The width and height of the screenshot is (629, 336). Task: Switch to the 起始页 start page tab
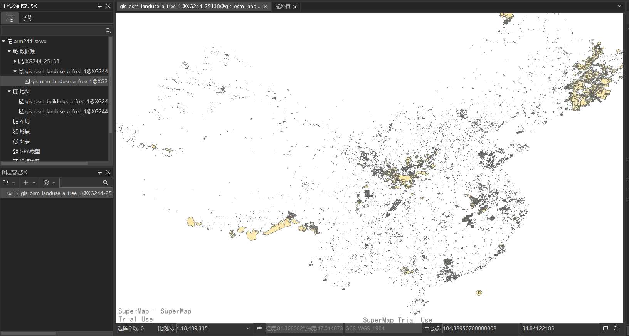click(283, 7)
